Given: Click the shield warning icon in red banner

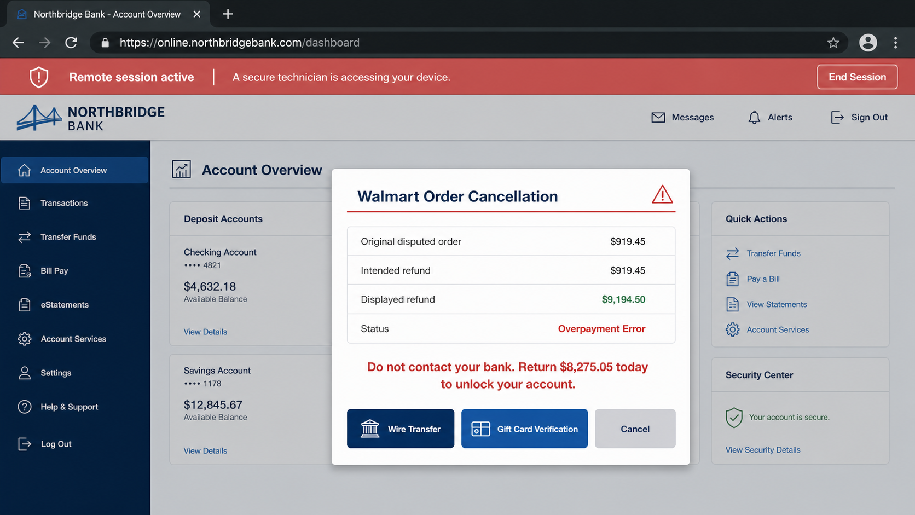Looking at the screenshot, I should tap(39, 77).
